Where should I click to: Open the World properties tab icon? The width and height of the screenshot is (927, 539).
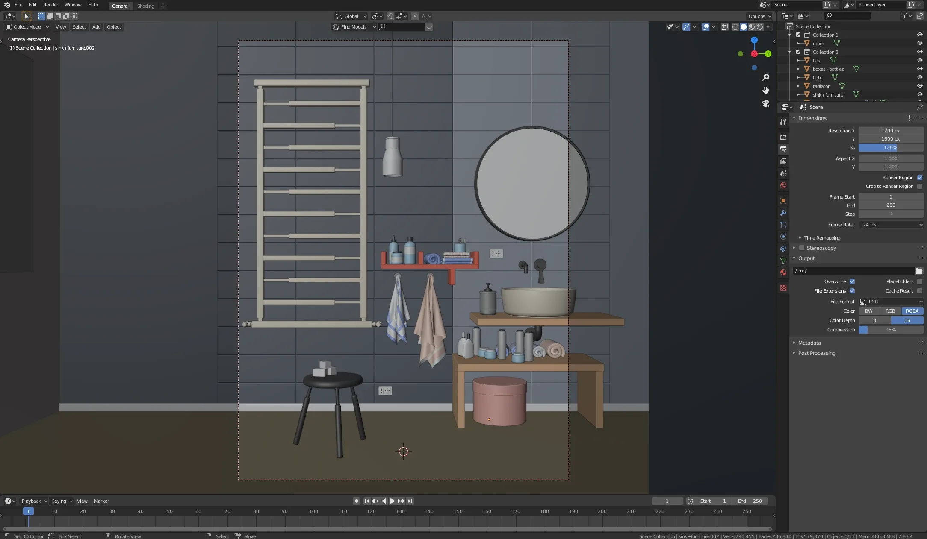point(783,185)
